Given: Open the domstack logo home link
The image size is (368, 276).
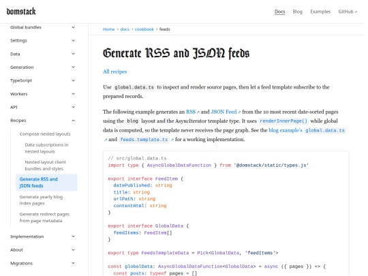Looking at the screenshot, I should pyautogui.click(x=21, y=12).
